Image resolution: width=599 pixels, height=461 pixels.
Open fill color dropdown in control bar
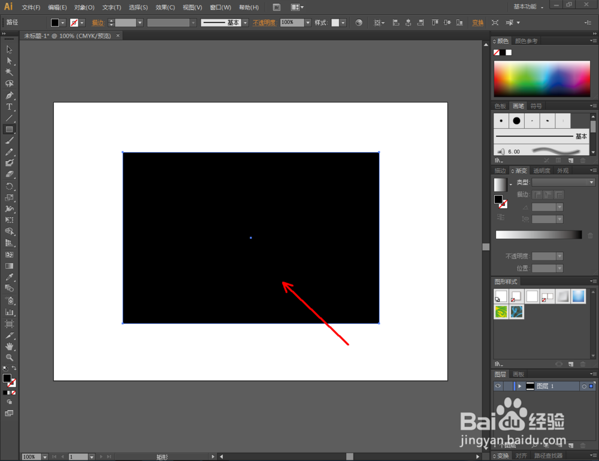(63, 23)
